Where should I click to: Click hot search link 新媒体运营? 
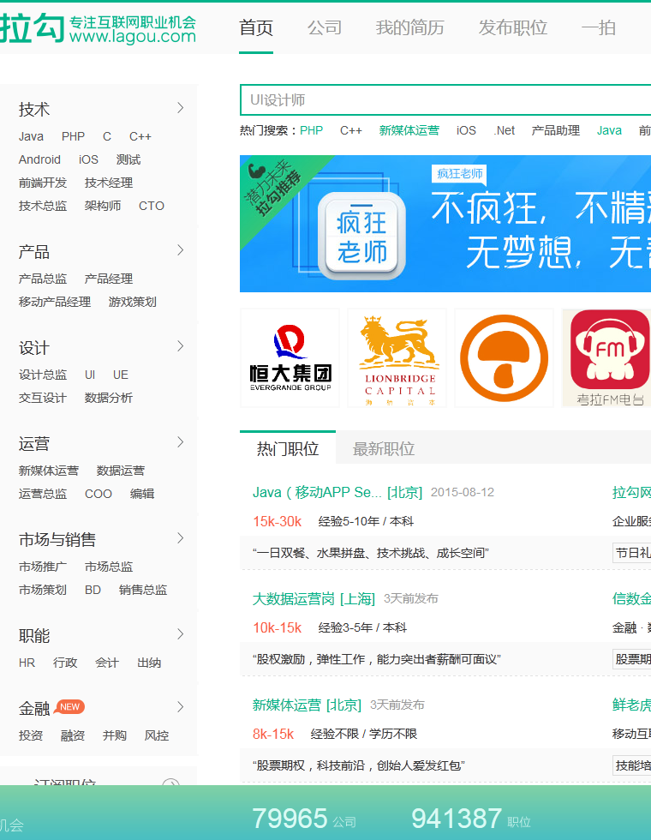point(409,130)
